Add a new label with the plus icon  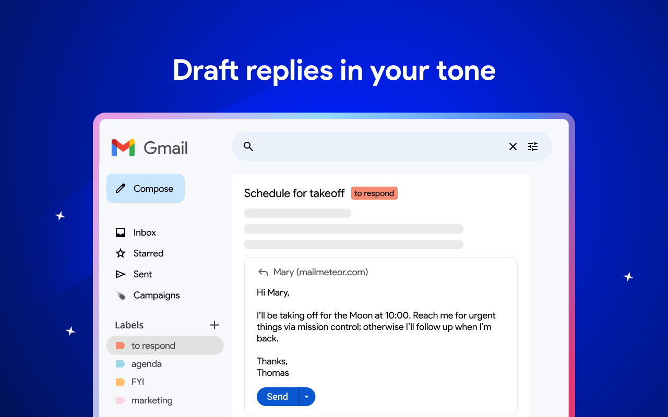pos(214,325)
